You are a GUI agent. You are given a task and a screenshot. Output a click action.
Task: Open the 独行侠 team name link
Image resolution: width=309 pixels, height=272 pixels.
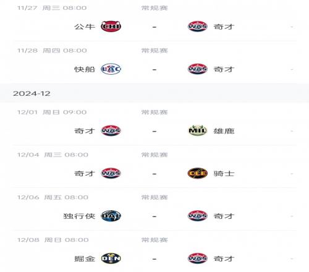[79, 216]
